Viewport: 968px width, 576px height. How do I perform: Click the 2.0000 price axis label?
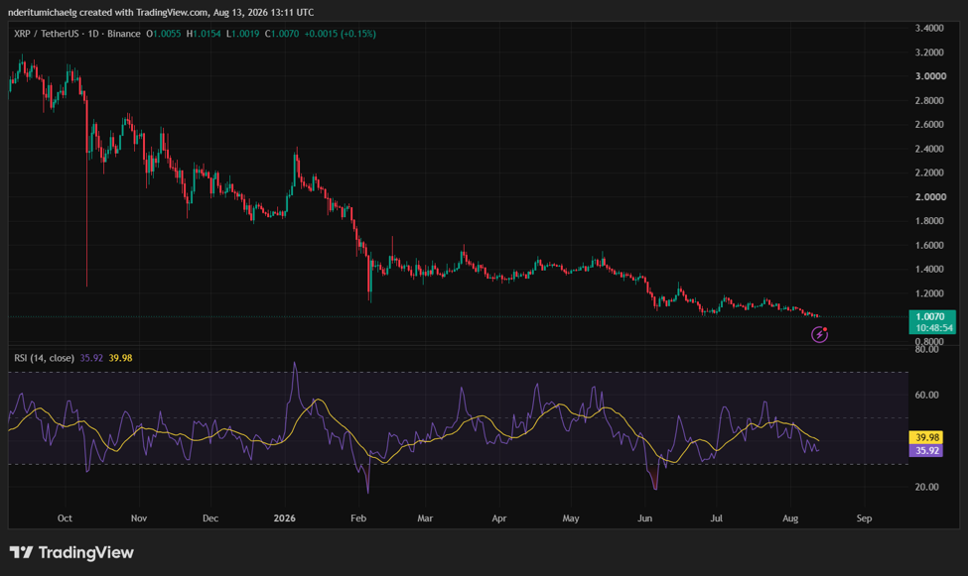coord(930,197)
